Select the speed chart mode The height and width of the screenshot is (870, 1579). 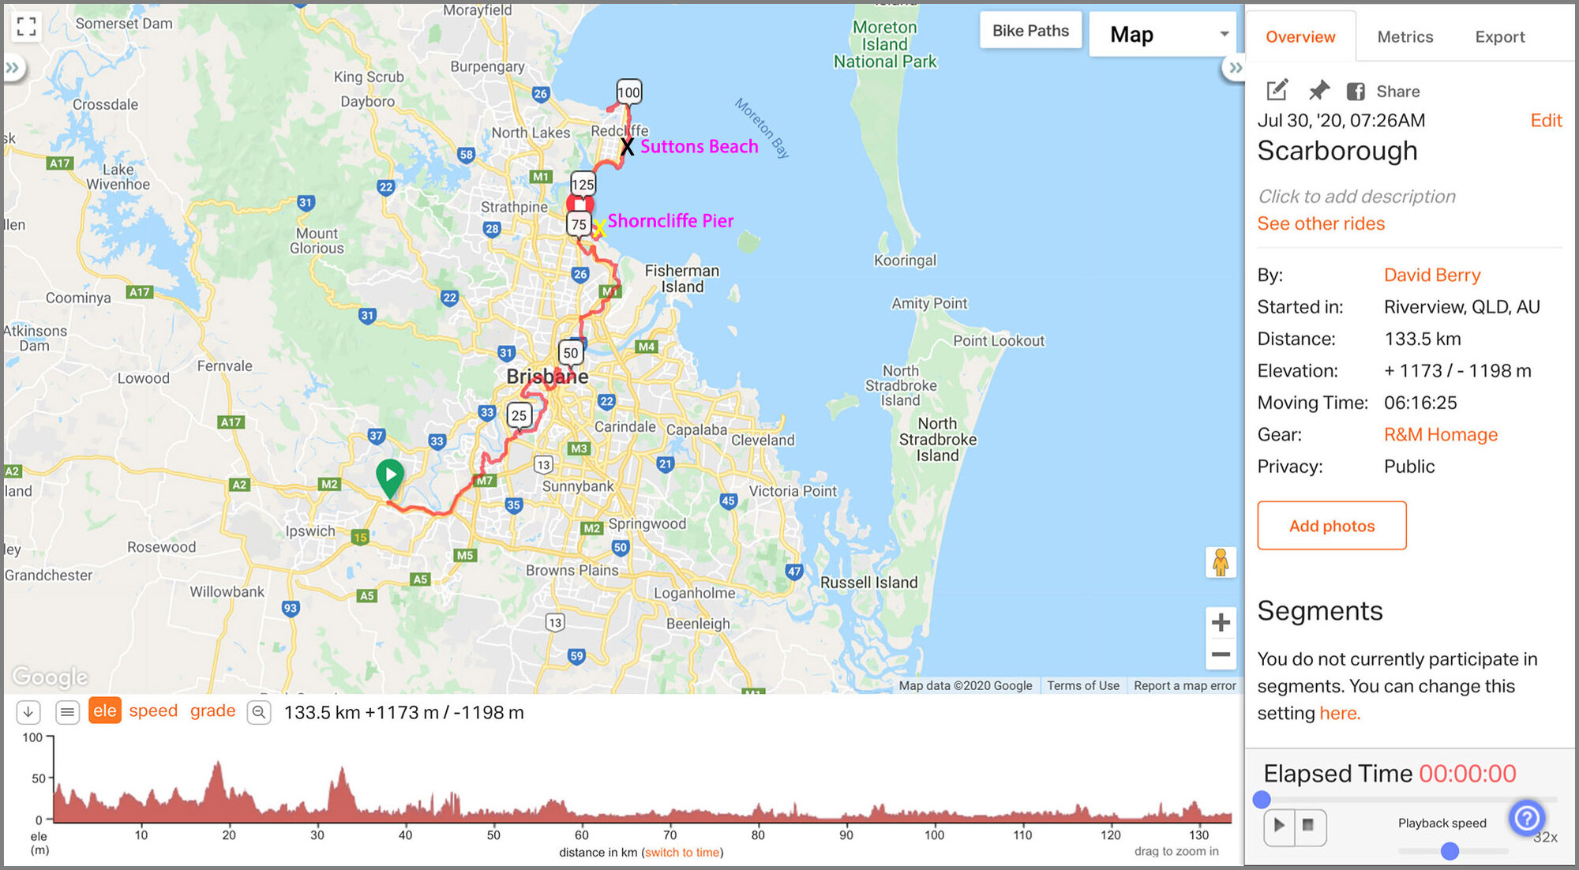click(153, 711)
